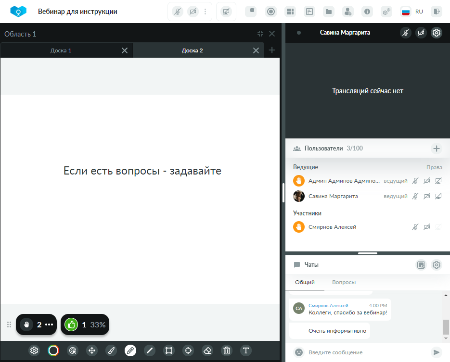450x362 pixels.
Task: Close the Область 1 area
Action: pos(272,34)
